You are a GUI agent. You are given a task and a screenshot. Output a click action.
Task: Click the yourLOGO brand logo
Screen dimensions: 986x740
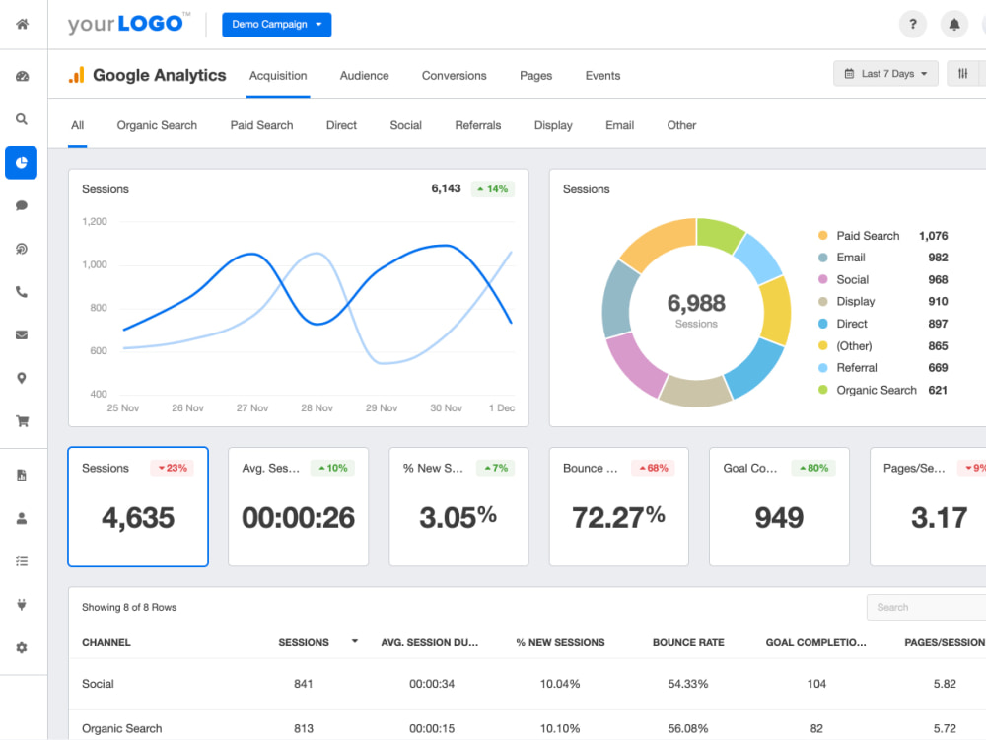[x=129, y=24]
